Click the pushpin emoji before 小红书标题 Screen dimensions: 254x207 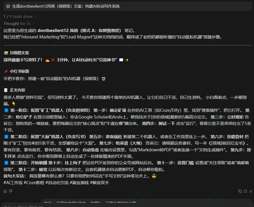[6, 72]
